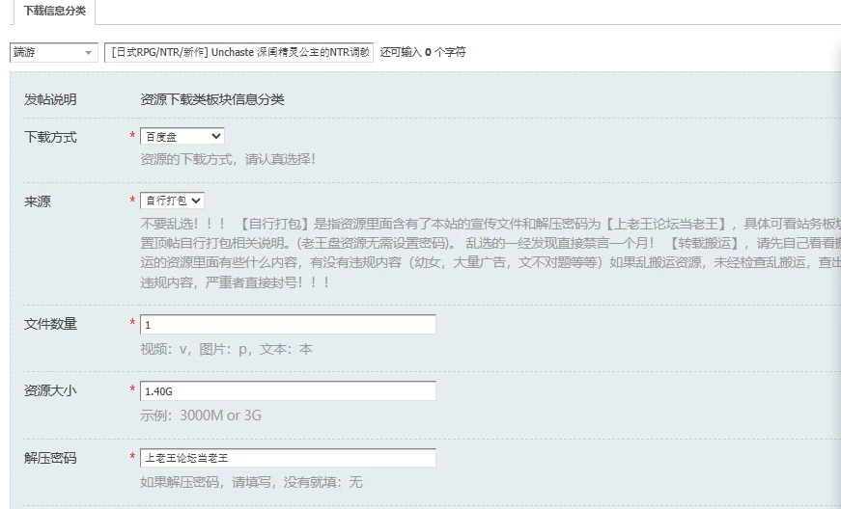Click the 资源大小 label
The image size is (841, 509).
[50, 390]
